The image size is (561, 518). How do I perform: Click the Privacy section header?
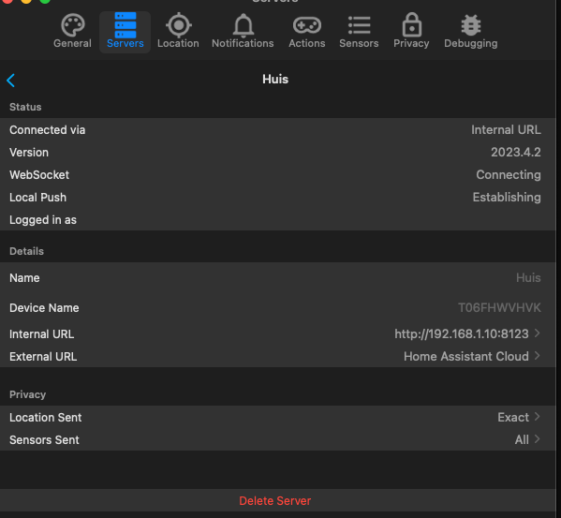pos(27,394)
